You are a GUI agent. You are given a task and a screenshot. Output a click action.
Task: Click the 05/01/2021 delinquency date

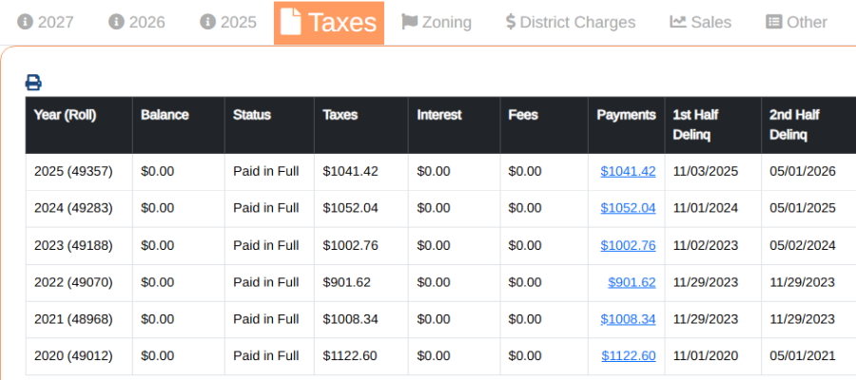[803, 356]
